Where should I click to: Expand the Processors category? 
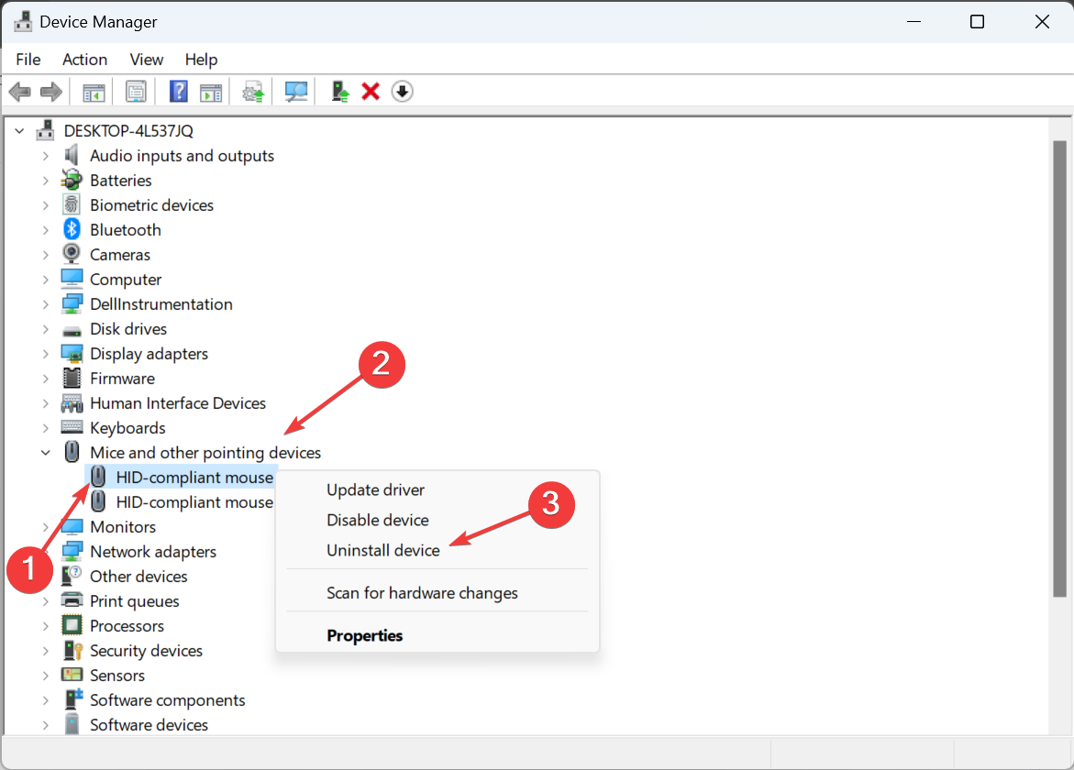point(45,625)
